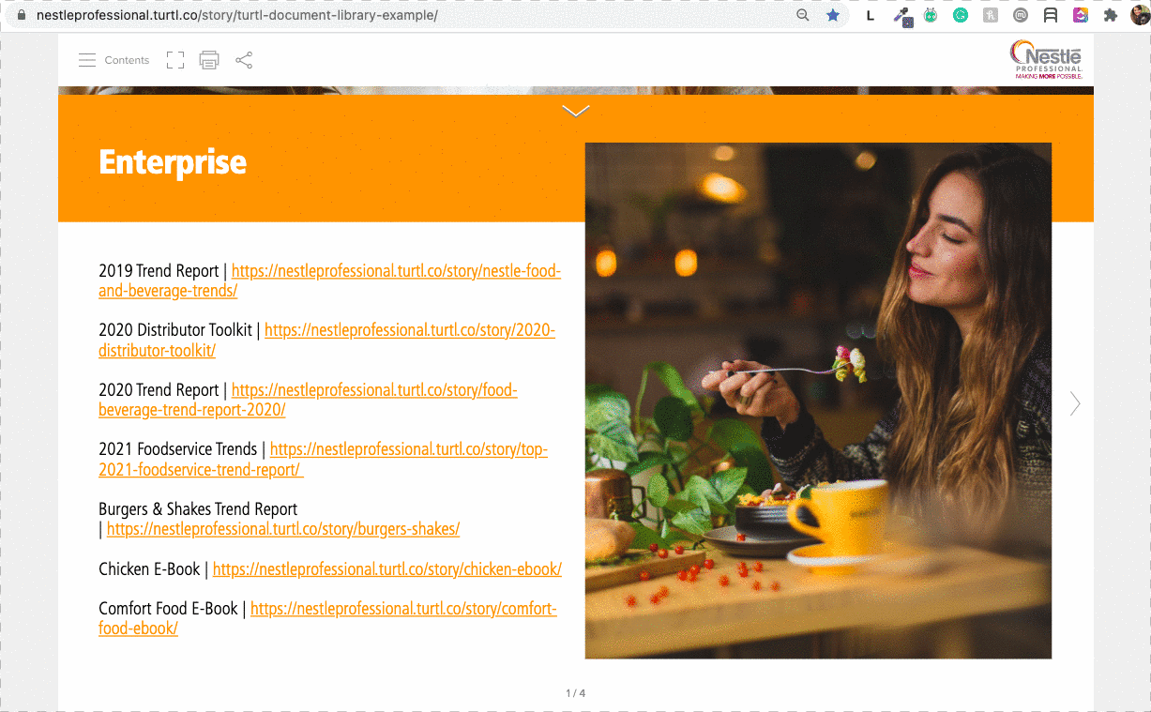This screenshot has height=712, width=1151.
Task: Click 'Burgers & Shakes Trend Report' text
Action: point(198,509)
